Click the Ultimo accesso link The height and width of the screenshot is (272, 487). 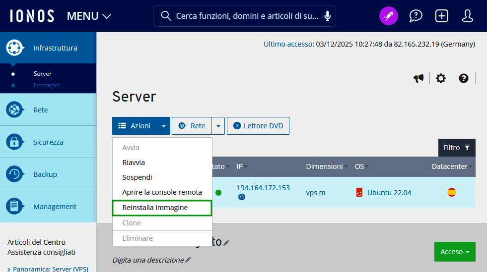point(288,44)
